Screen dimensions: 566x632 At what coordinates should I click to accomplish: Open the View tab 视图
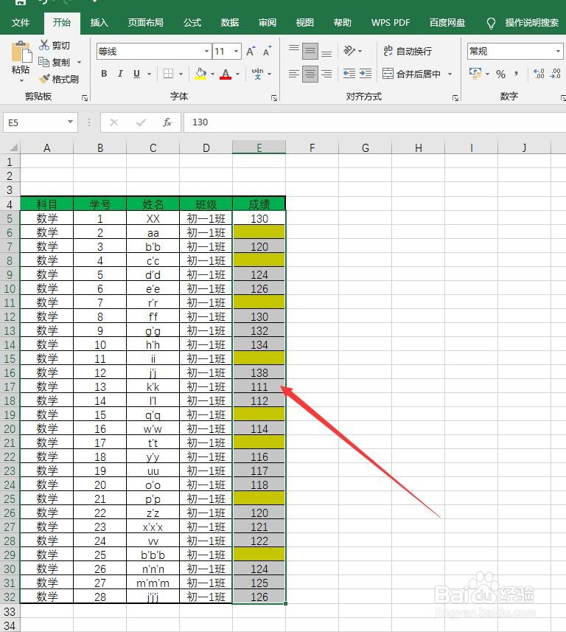pos(305,23)
